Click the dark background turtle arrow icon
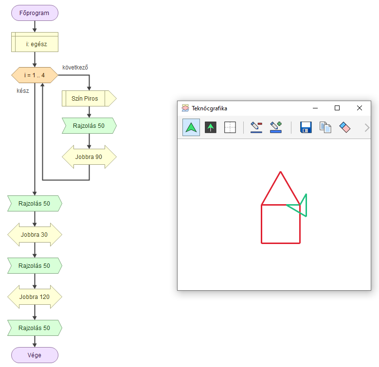This screenshot has height=367, width=379. click(x=211, y=127)
